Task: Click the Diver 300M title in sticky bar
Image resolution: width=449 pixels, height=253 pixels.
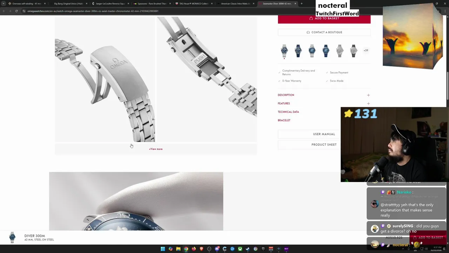Action: tap(35, 236)
